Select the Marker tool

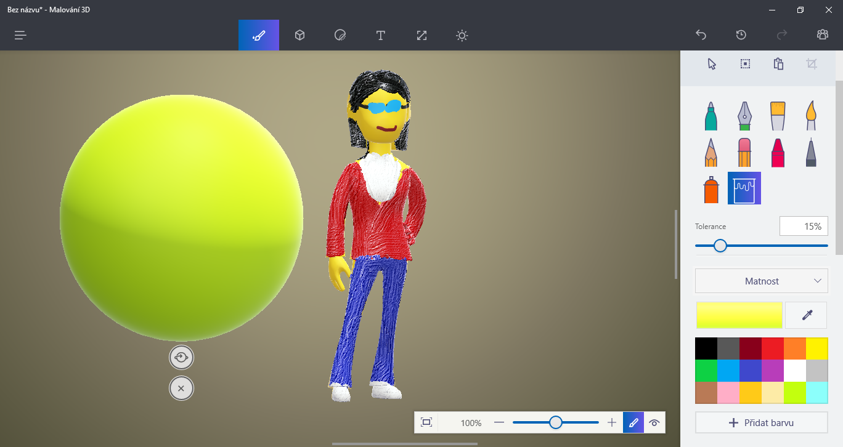711,116
